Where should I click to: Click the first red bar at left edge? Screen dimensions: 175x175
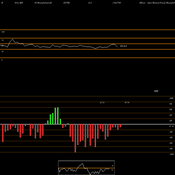(3, 133)
